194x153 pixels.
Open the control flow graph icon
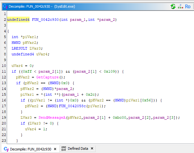(x=180, y=6)
